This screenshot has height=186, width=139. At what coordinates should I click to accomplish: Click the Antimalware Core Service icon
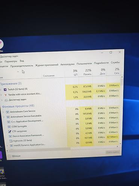point(8,112)
